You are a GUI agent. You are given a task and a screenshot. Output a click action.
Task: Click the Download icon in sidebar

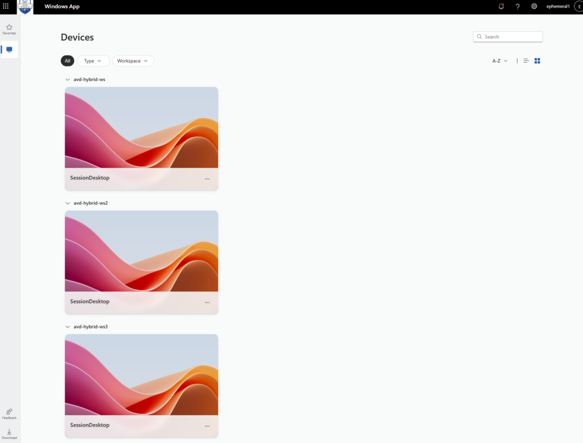9,434
